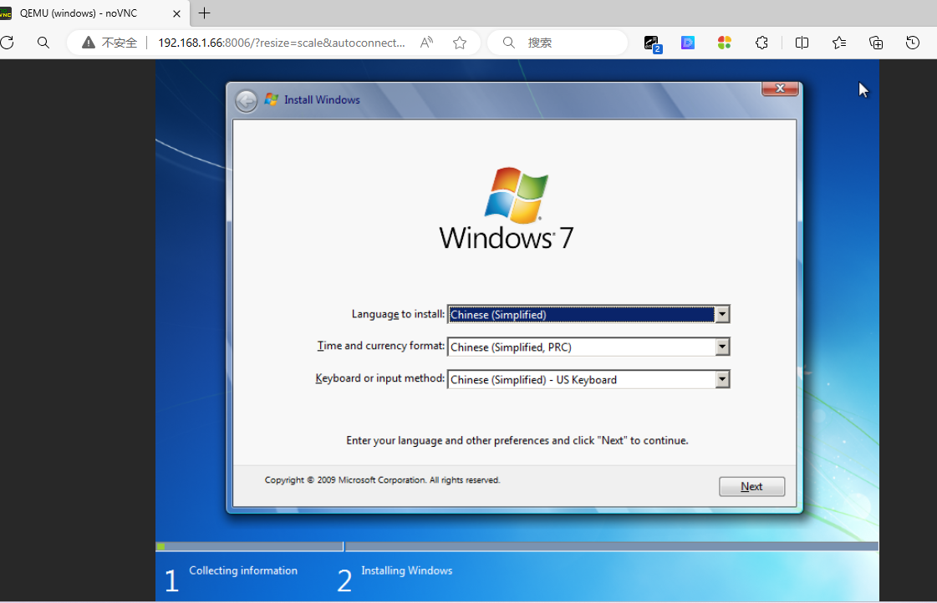Click the 'Time and currency format:' label
This screenshot has width=937, height=603.
pos(380,346)
